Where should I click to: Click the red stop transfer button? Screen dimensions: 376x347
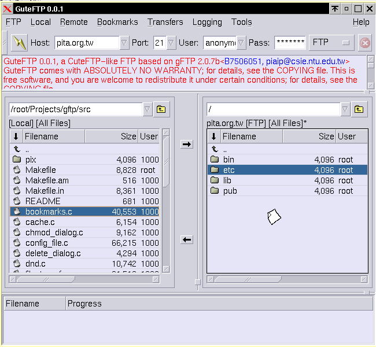365,43
